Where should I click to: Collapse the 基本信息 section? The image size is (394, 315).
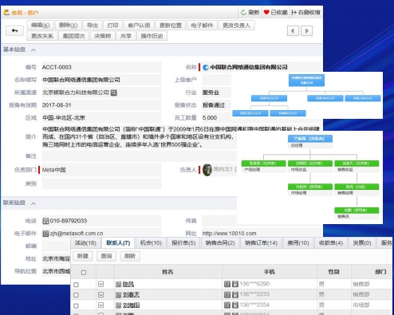click(33, 50)
